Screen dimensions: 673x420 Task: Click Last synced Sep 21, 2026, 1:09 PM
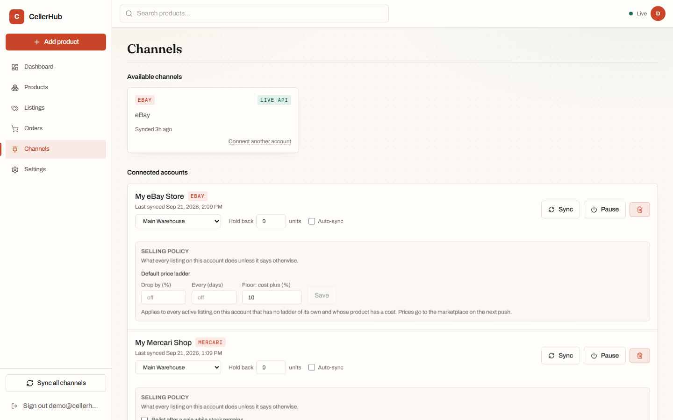pyautogui.click(x=179, y=353)
